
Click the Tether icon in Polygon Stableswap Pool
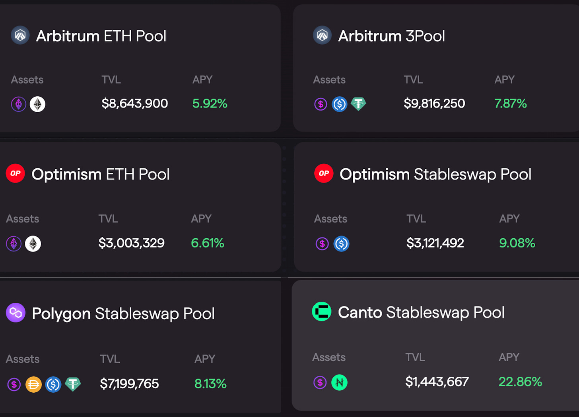[x=73, y=384]
